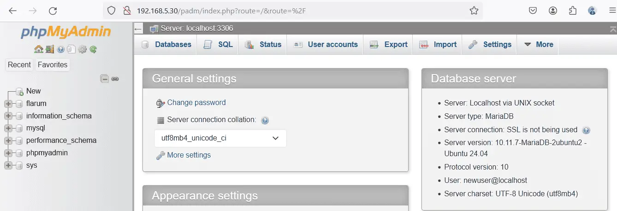Open the More menu tab

(x=538, y=45)
